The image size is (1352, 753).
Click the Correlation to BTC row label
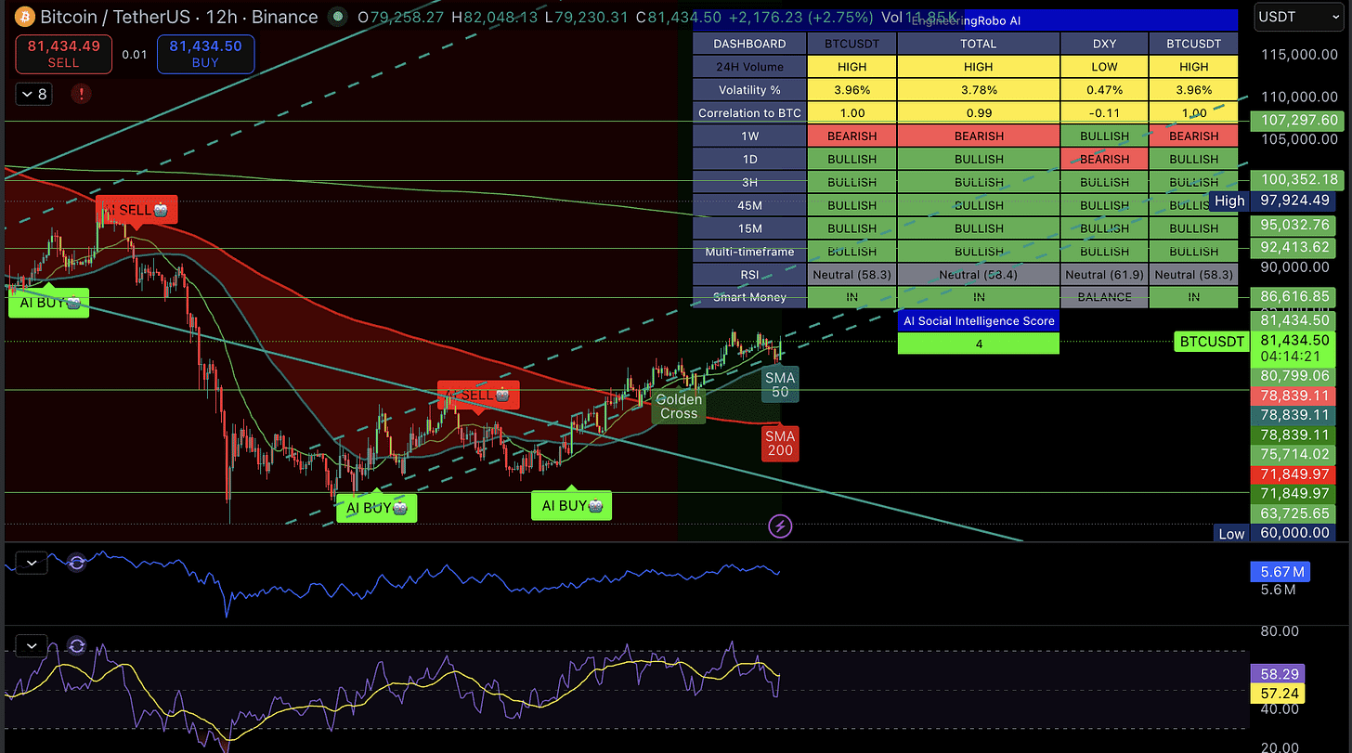(749, 113)
